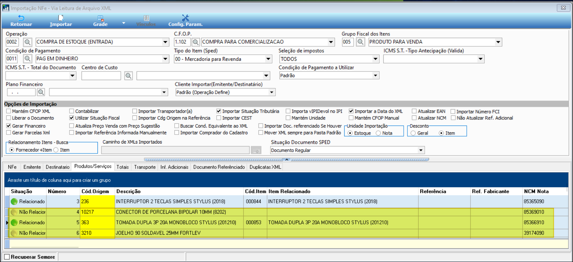The height and width of the screenshot is (262, 573).
Task: Expand the Seleção de impostos dropdown
Action: coord(375,59)
